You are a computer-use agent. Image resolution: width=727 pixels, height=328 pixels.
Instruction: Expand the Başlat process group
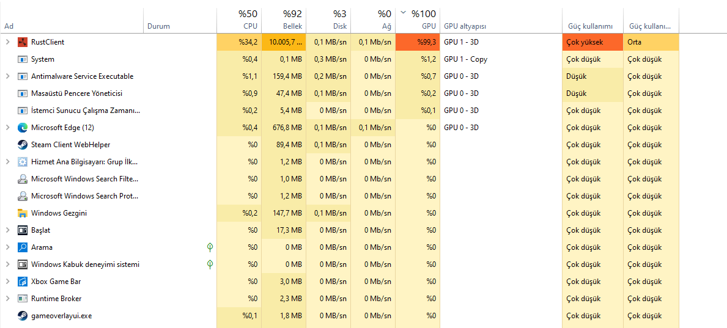[x=7, y=230]
